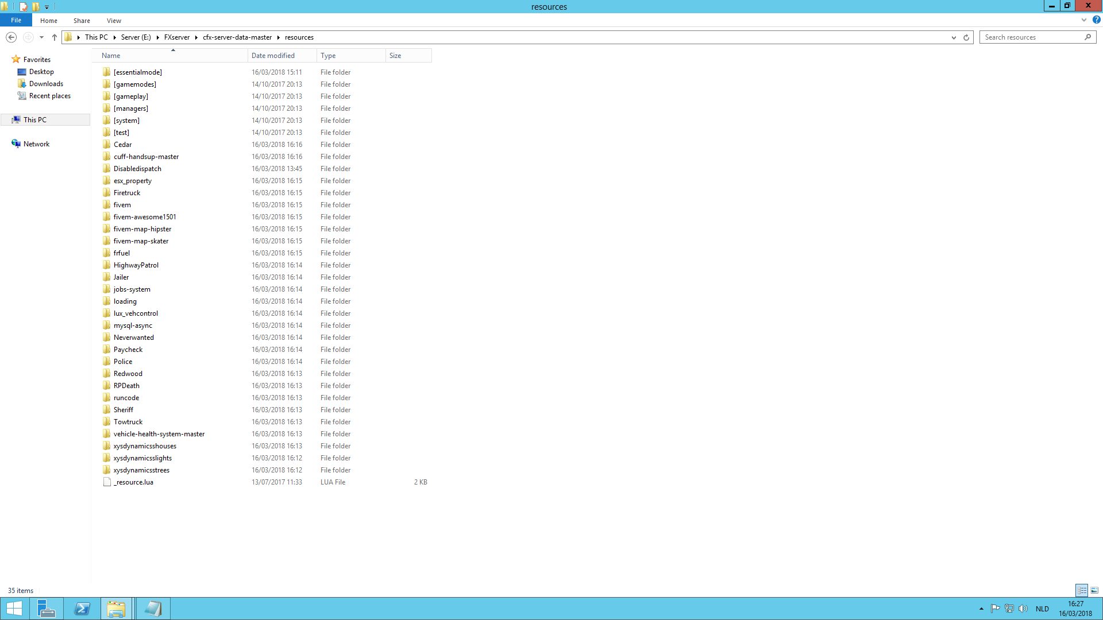Go back using the Back arrow

pos(11,37)
